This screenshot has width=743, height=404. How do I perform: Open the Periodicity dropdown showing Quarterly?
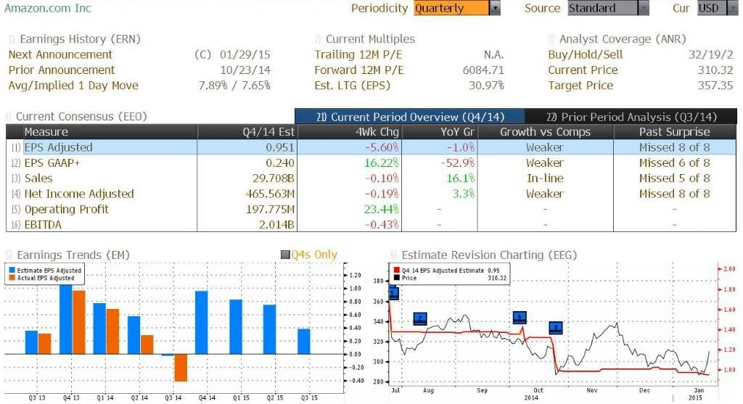tap(457, 8)
